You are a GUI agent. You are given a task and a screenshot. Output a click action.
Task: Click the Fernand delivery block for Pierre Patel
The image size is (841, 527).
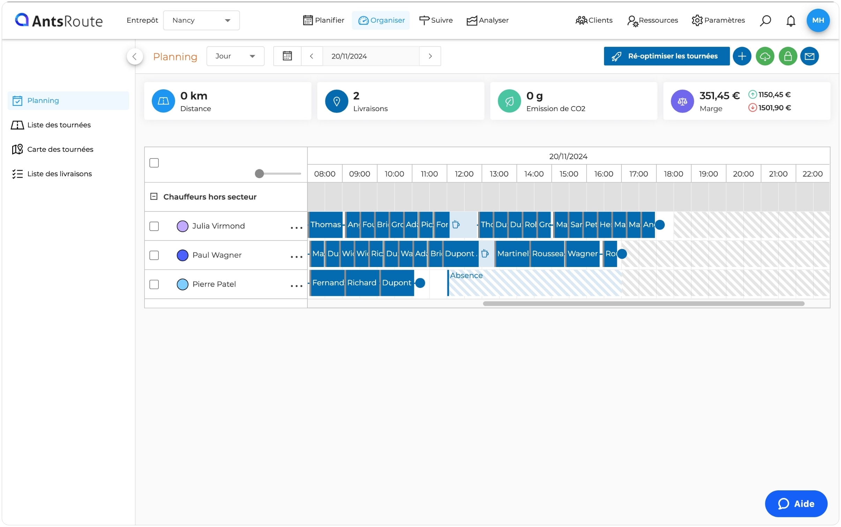(x=328, y=283)
